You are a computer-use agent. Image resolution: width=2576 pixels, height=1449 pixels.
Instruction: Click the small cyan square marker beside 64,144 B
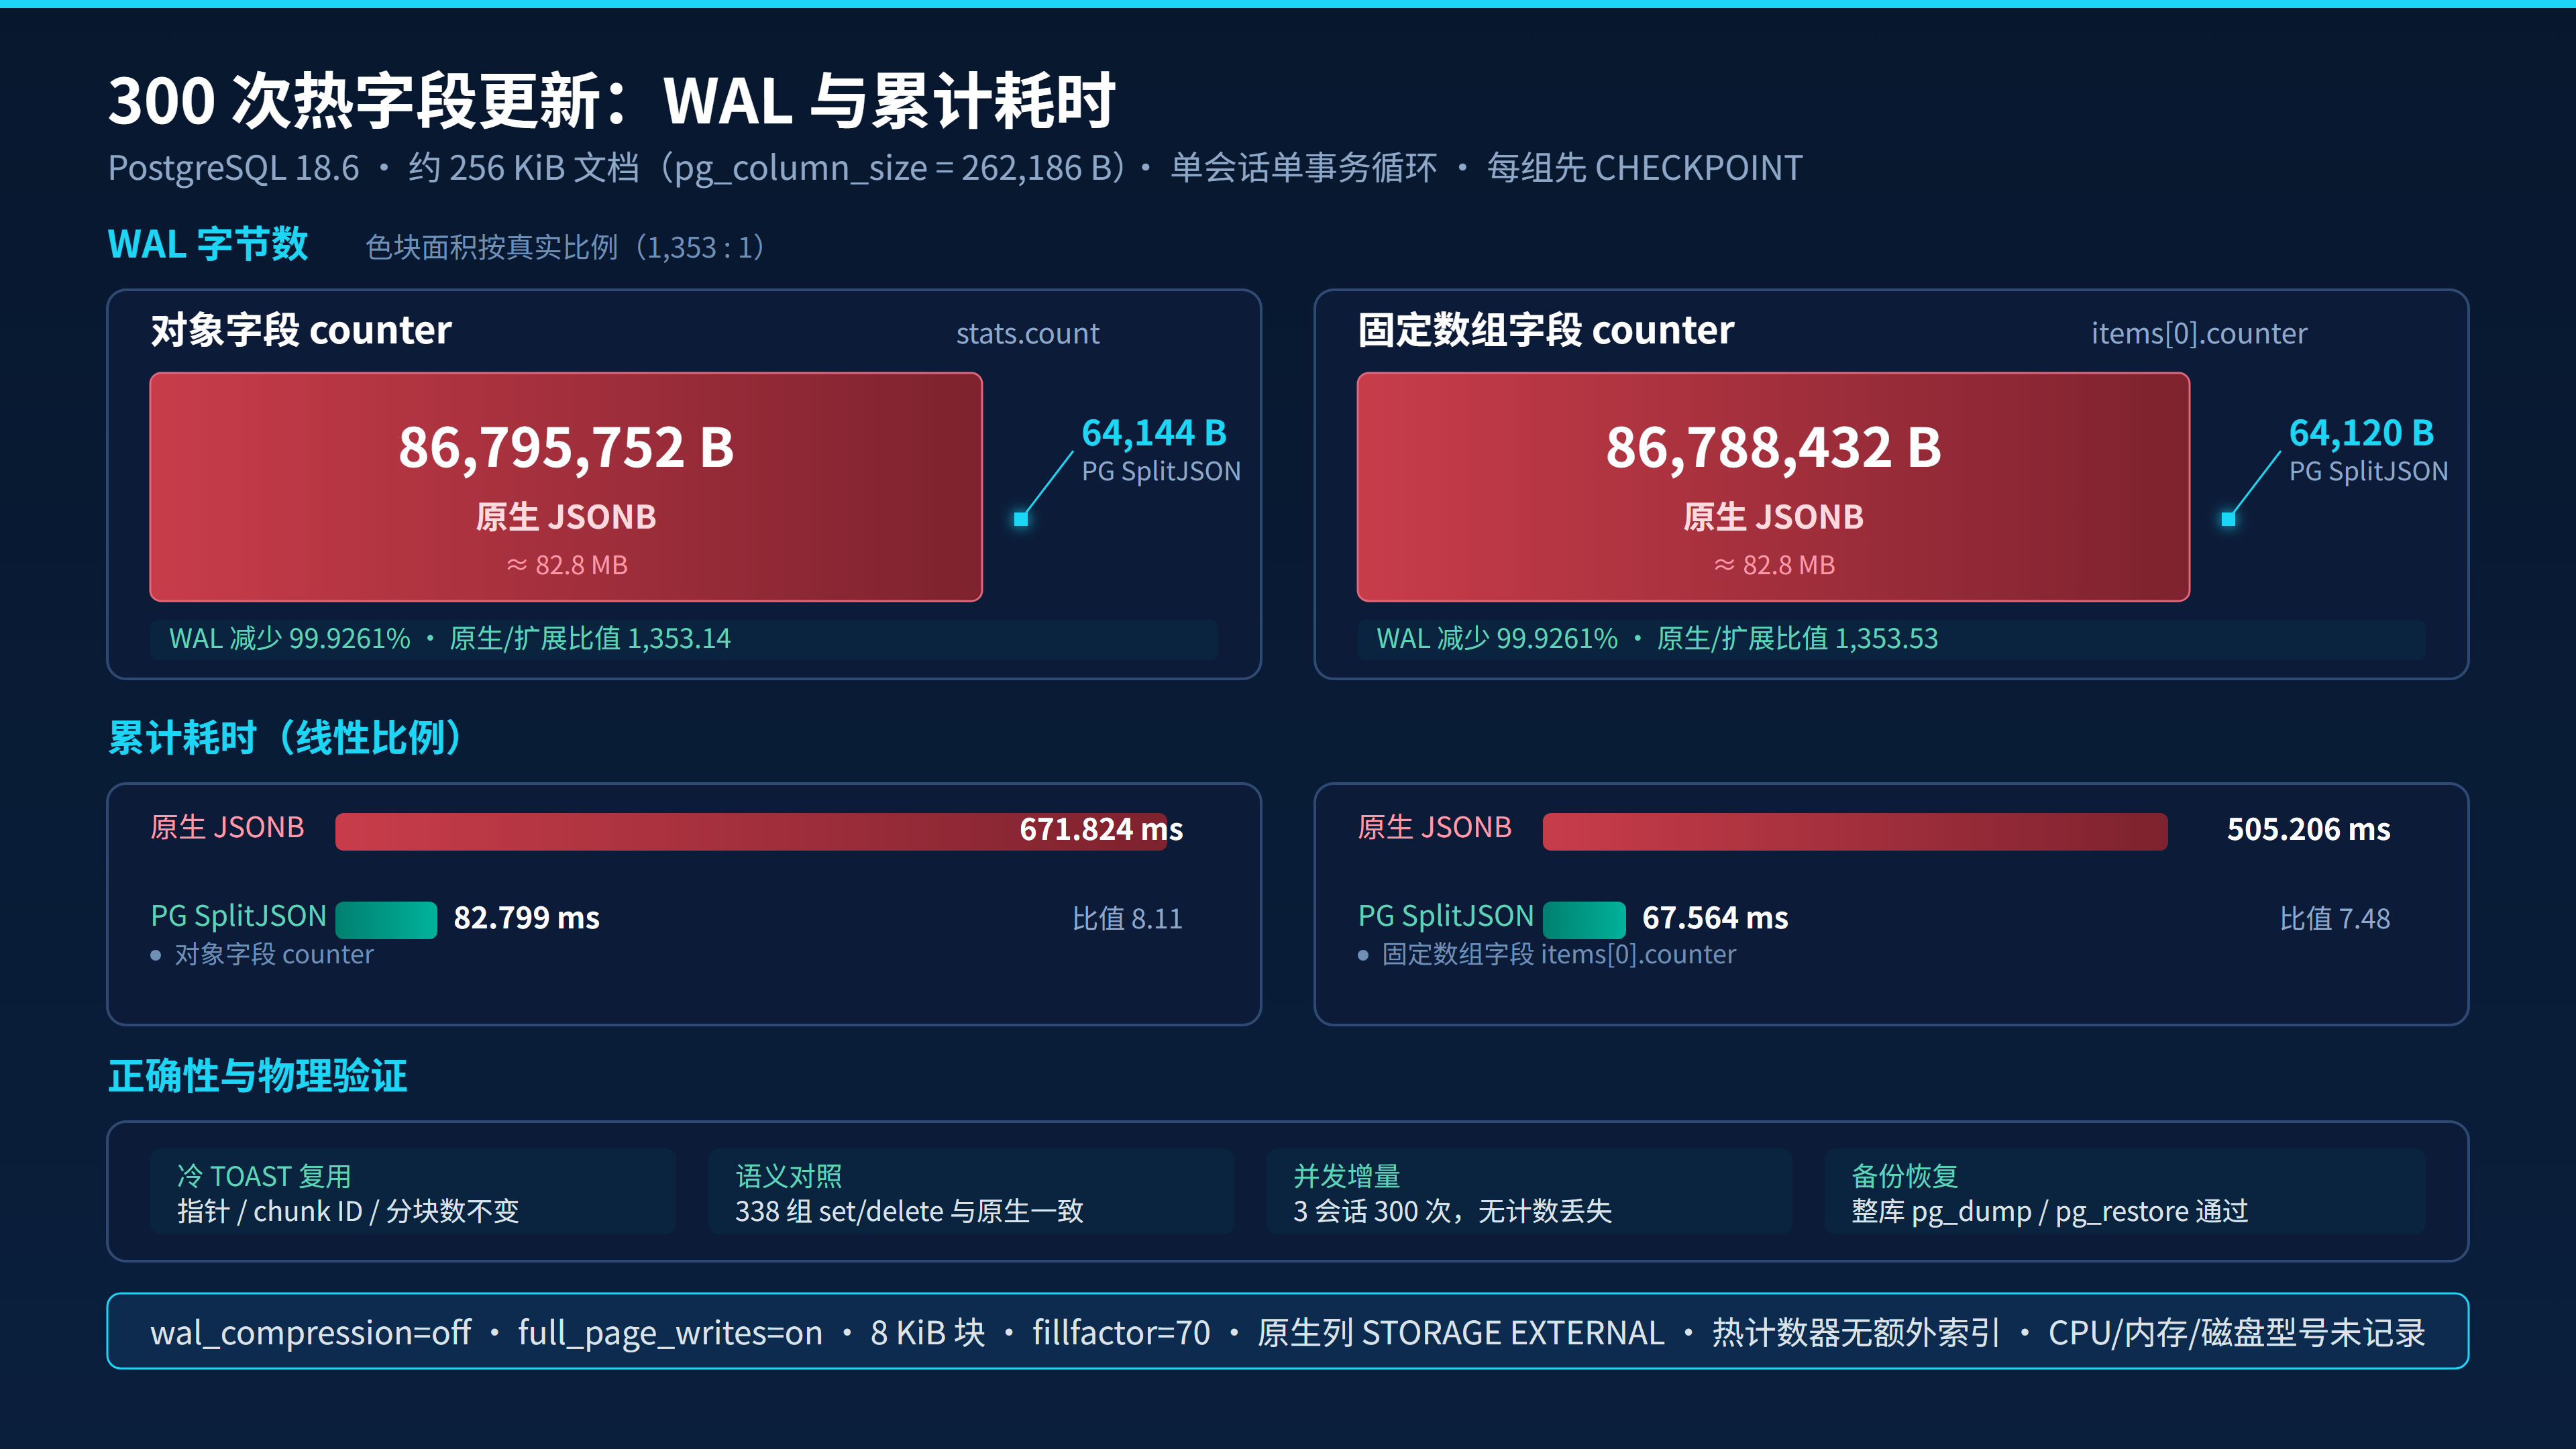click(x=1020, y=519)
